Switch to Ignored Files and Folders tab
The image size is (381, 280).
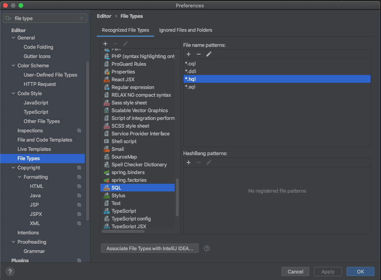185,30
